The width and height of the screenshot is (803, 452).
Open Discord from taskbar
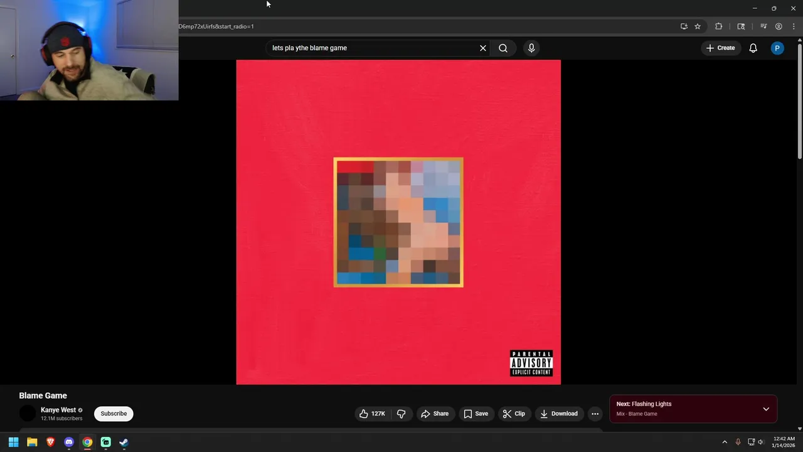point(69,442)
